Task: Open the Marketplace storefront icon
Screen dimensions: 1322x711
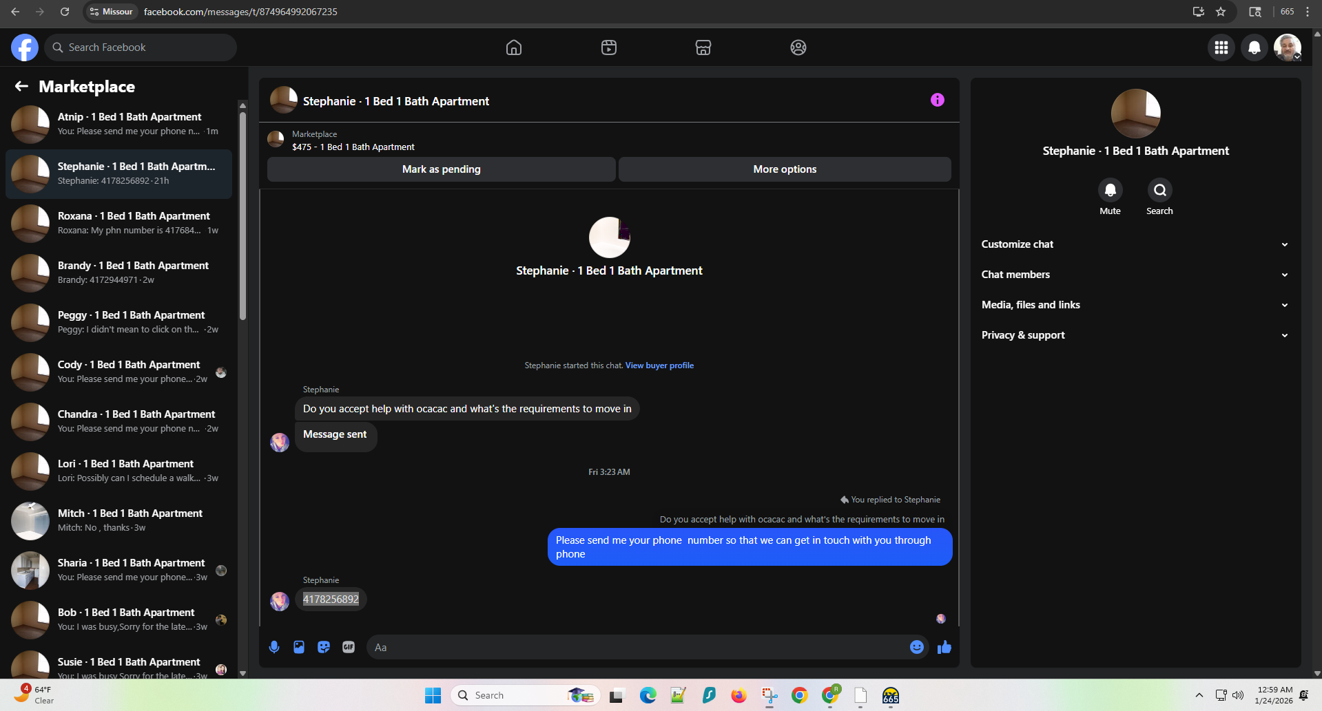Action: (x=703, y=47)
